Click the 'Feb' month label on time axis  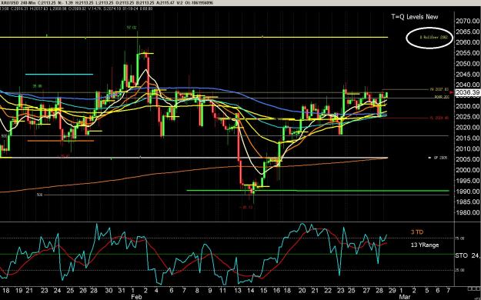[x=136, y=297]
